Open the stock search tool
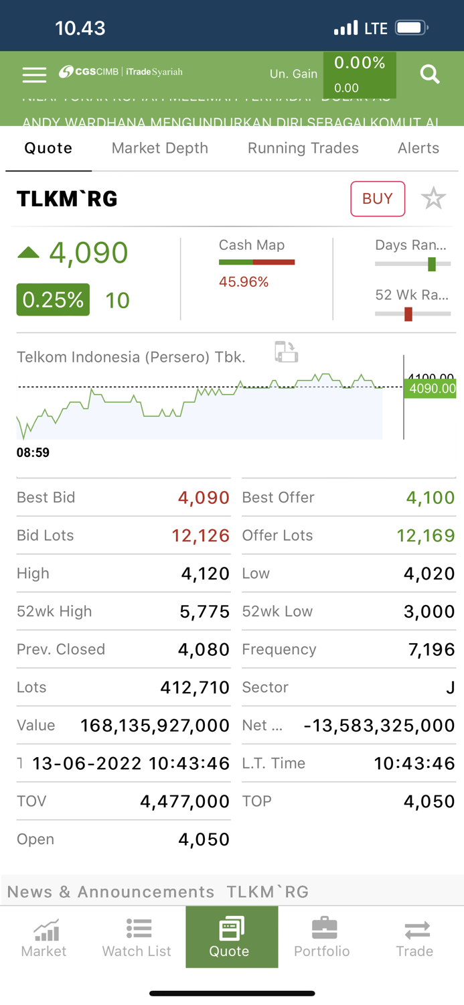This screenshot has width=464, height=1005. click(430, 74)
